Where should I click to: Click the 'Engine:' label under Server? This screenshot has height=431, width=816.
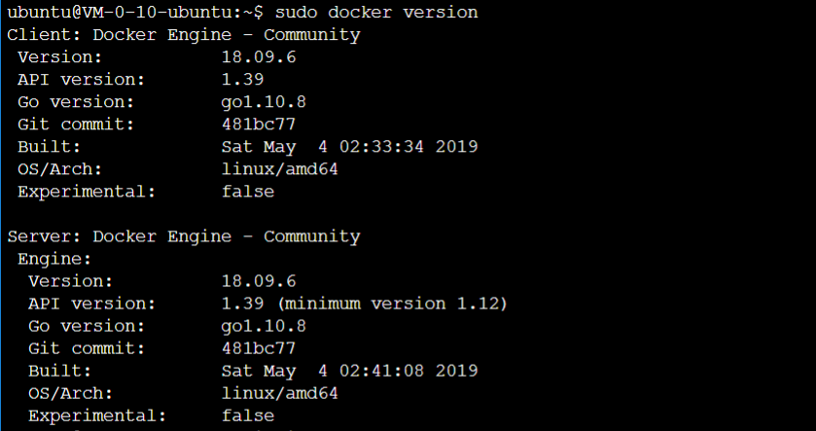54,259
